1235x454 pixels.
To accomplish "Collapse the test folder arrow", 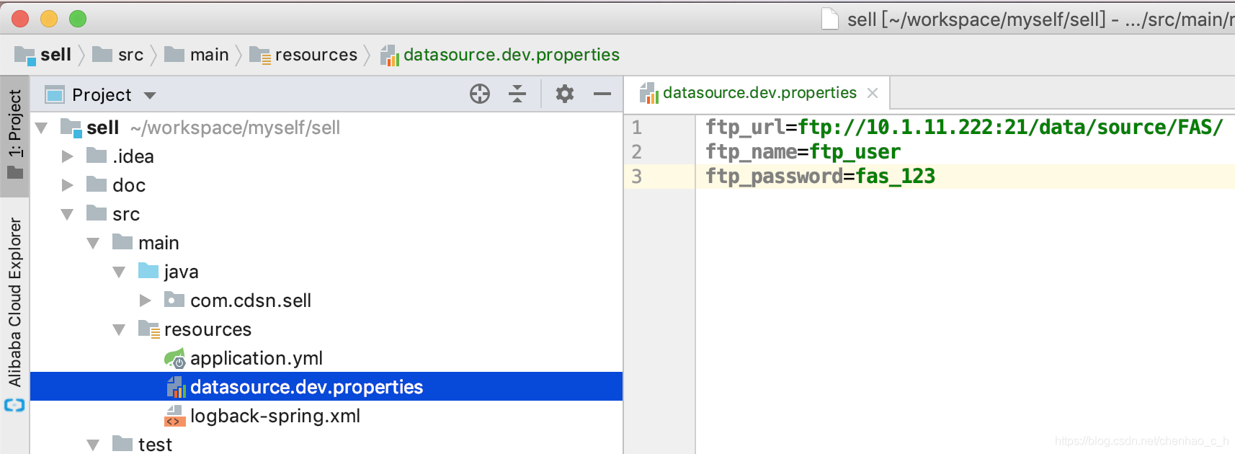I will [x=93, y=445].
